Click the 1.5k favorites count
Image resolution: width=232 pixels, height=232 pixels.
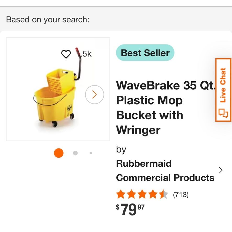(x=84, y=54)
